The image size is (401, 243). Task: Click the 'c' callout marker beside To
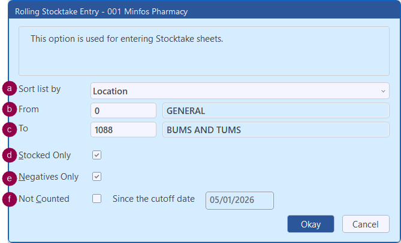tap(9, 128)
